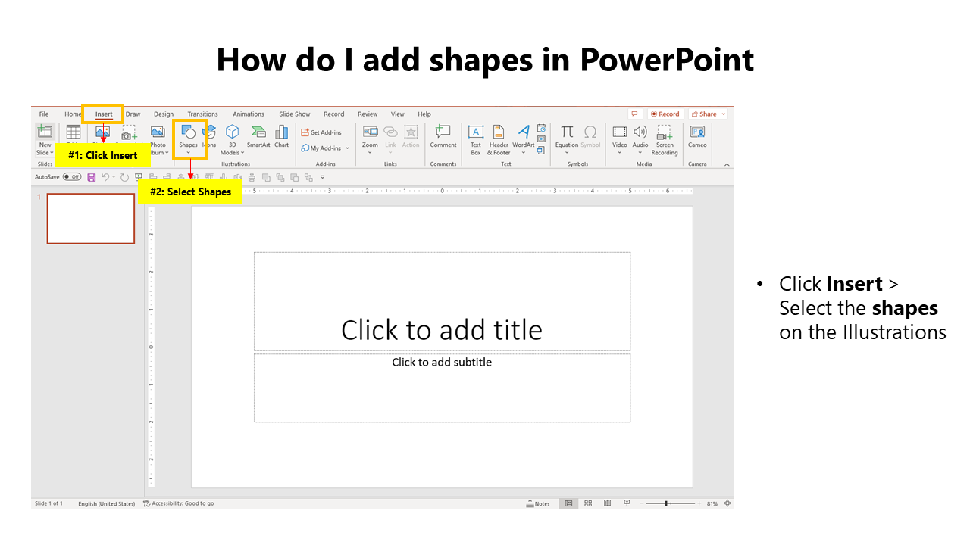Click the zoom in plus button
The width and height of the screenshot is (970, 545).
pos(700,503)
